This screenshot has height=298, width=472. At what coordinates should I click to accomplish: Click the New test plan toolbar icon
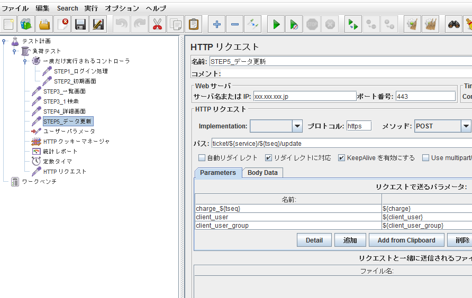8,24
